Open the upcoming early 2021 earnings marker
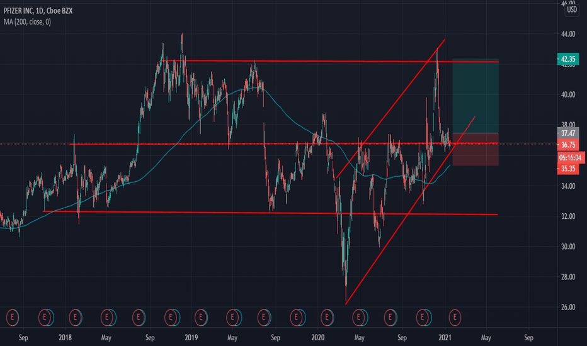 (455, 318)
